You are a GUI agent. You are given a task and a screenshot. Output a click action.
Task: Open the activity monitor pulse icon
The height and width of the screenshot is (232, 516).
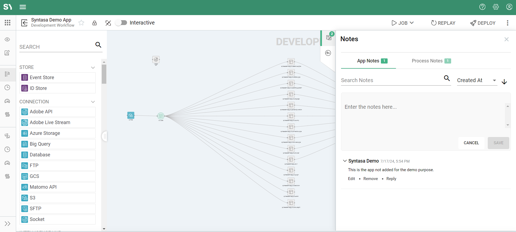pos(328,53)
